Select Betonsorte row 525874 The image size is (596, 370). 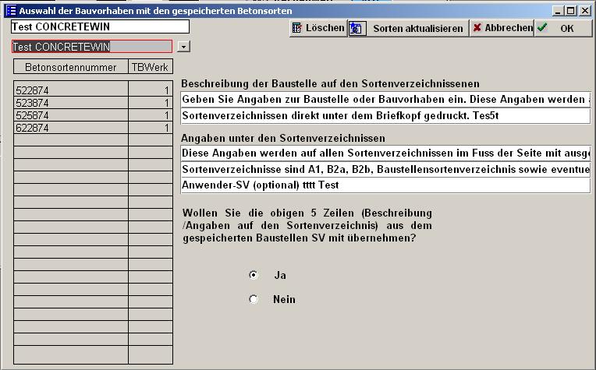click(70, 115)
